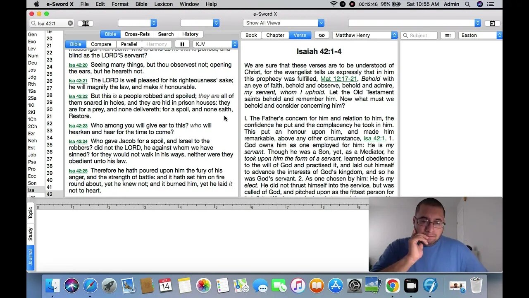Open Trash in the Dock
Viewport: 529px width, 298px height.
click(476, 286)
